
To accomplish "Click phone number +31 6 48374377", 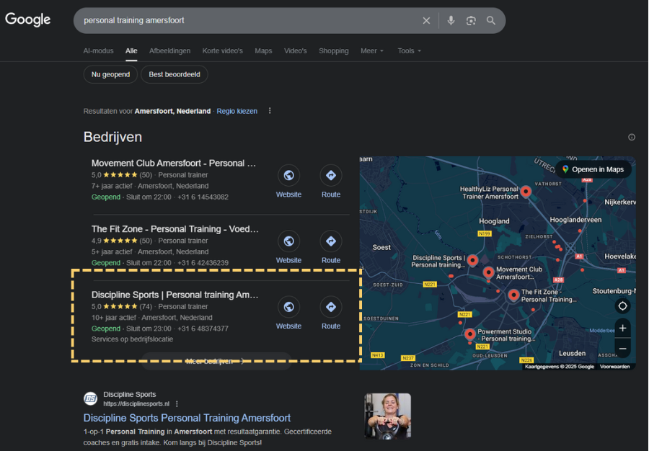I will (x=203, y=329).
